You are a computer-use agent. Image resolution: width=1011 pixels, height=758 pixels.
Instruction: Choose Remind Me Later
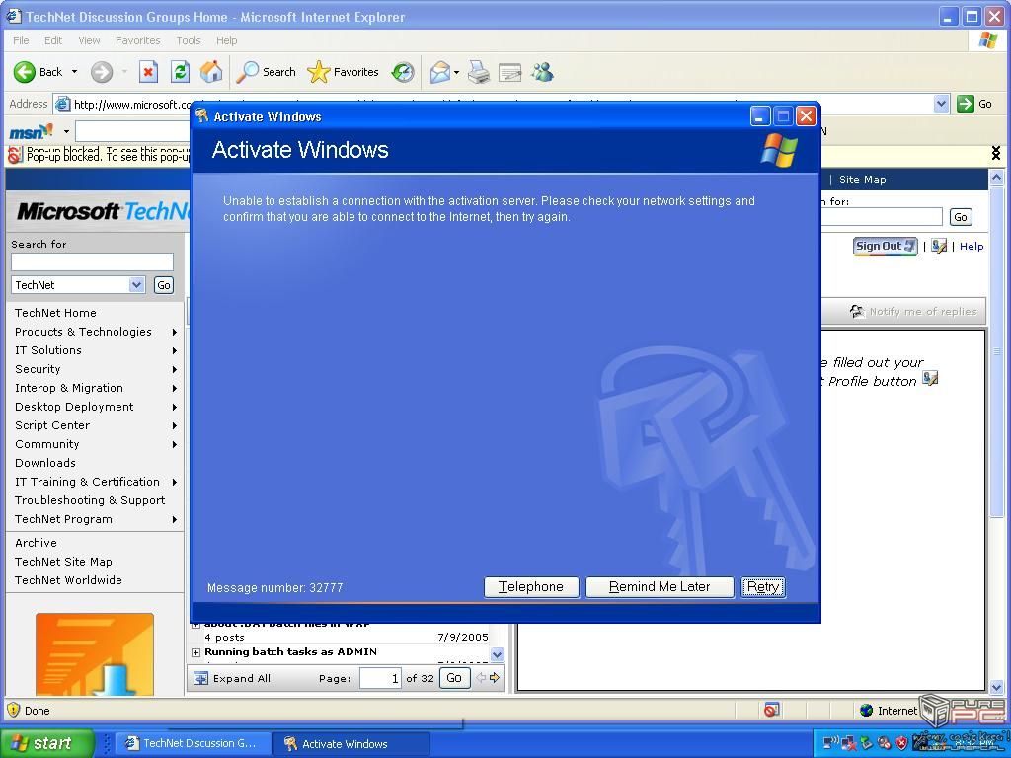[660, 587]
